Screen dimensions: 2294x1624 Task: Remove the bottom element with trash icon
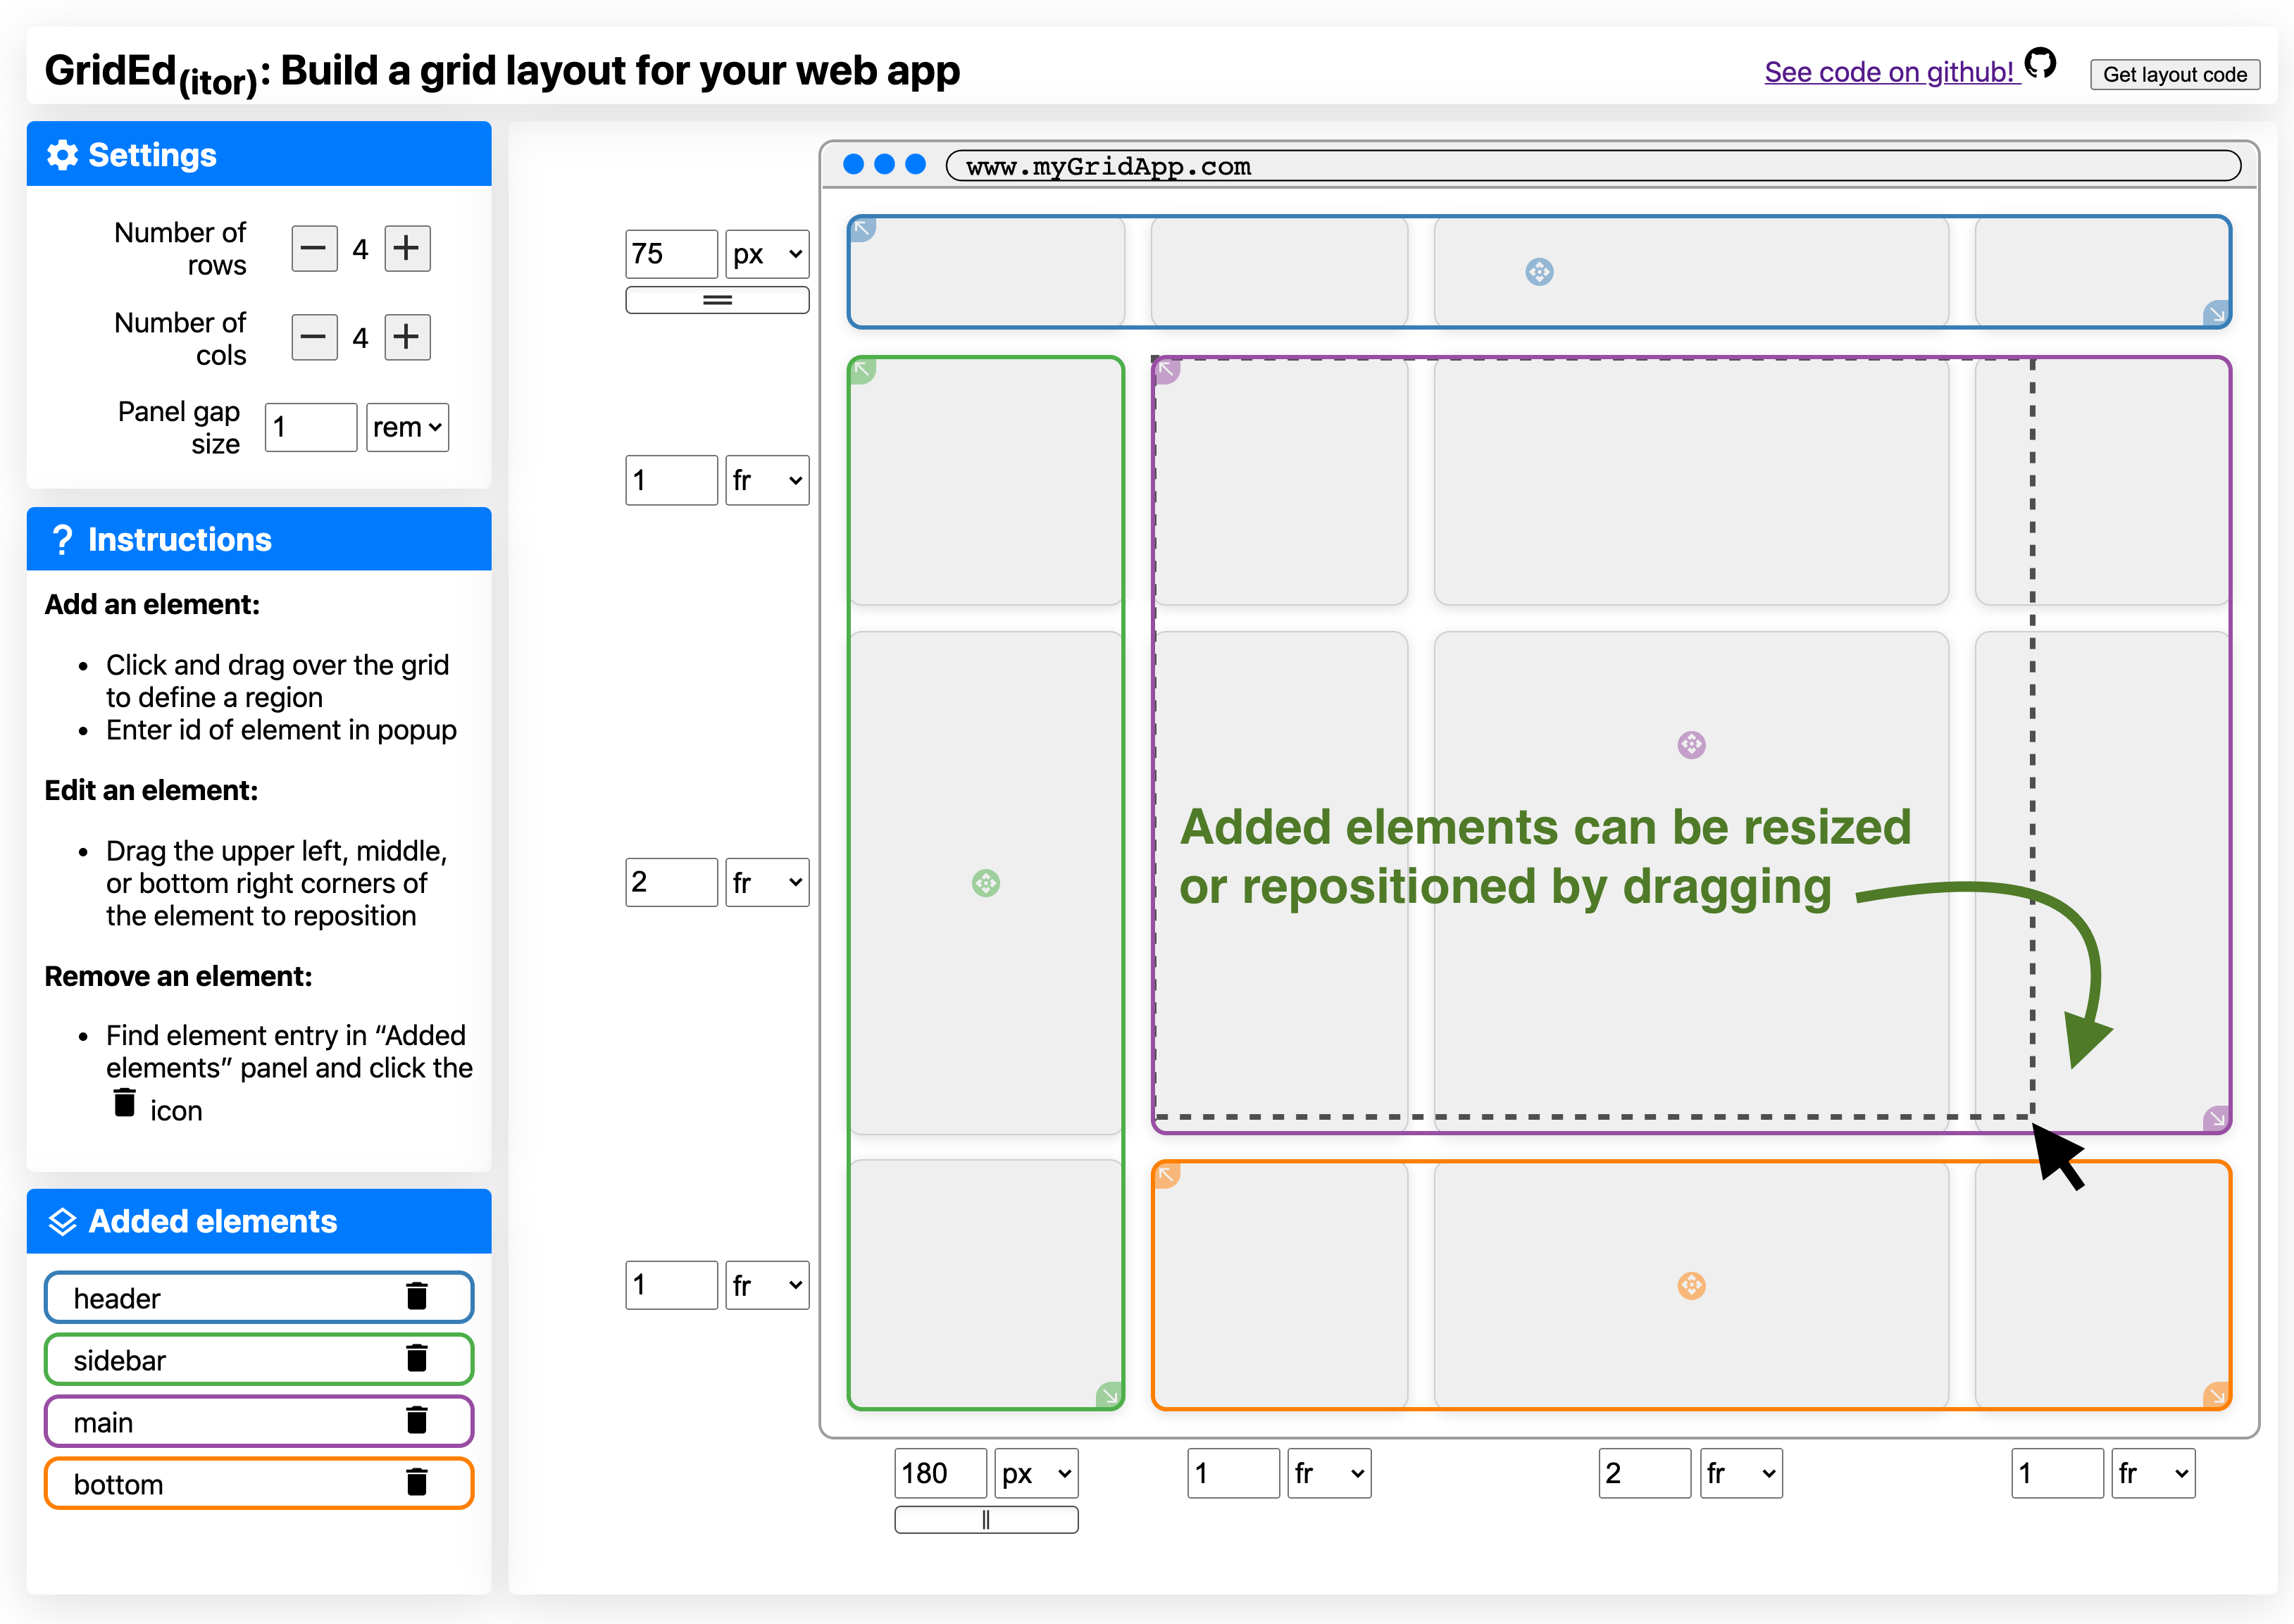(x=417, y=1483)
